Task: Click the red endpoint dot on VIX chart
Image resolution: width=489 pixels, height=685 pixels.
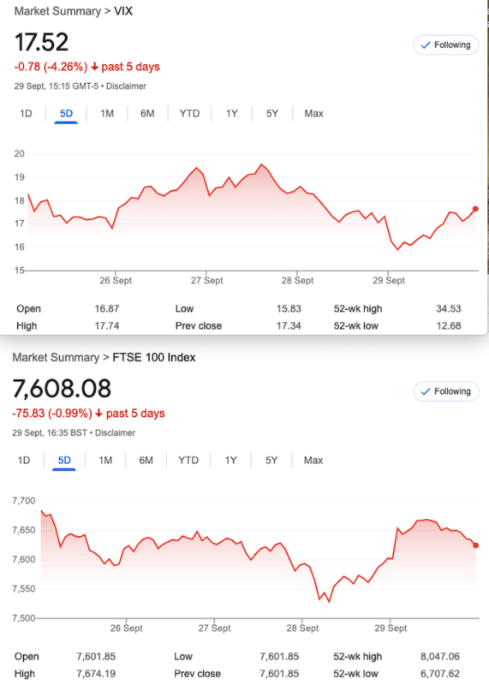Action: (475, 209)
